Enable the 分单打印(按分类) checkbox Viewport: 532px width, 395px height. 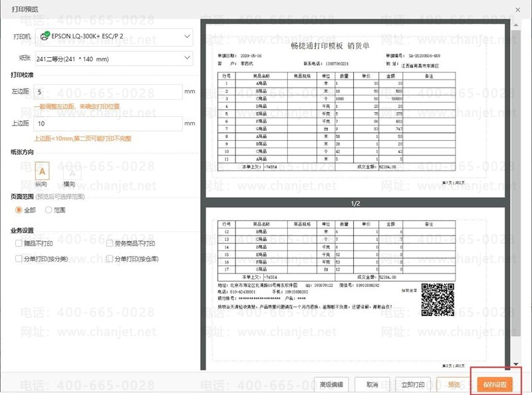coord(19,259)
